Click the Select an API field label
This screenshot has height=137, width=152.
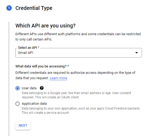tap(29, 48)
